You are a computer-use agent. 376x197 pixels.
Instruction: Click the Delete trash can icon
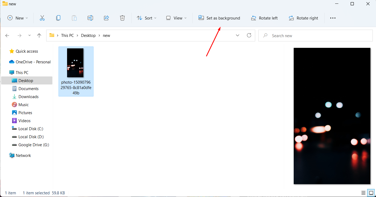122,18
